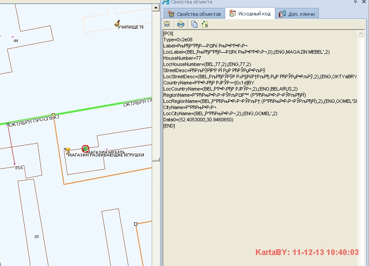Select the Исходный код tab

[x=250, y=14]
